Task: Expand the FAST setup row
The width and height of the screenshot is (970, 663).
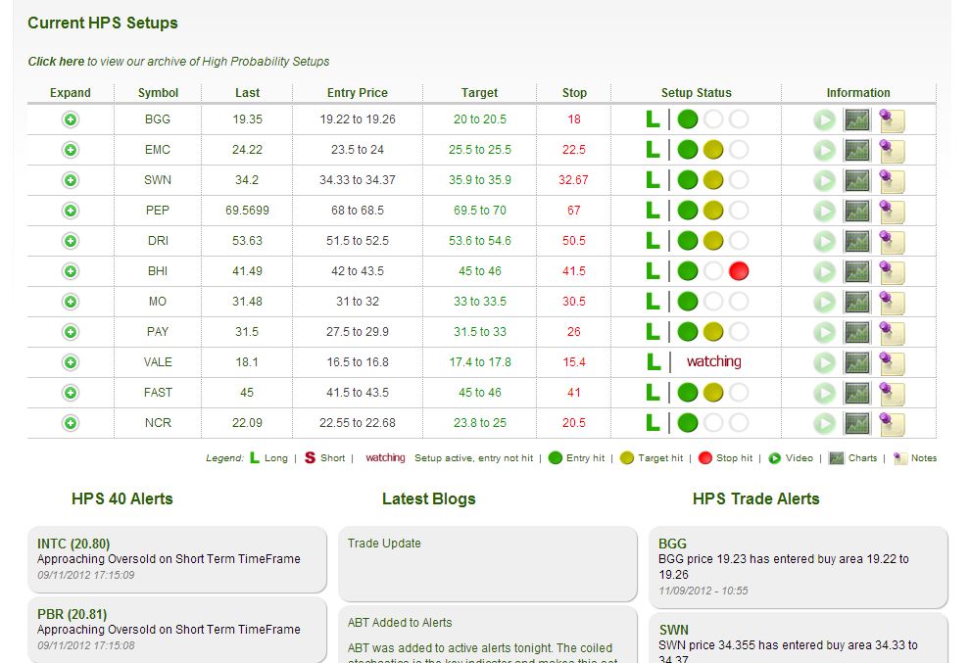Action: point(71,393)
